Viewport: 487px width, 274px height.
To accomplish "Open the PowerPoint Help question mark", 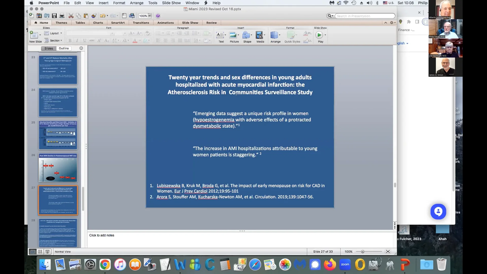I will (x=158, y=16).
